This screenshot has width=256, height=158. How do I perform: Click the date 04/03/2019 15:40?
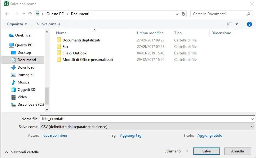[151, 53]
